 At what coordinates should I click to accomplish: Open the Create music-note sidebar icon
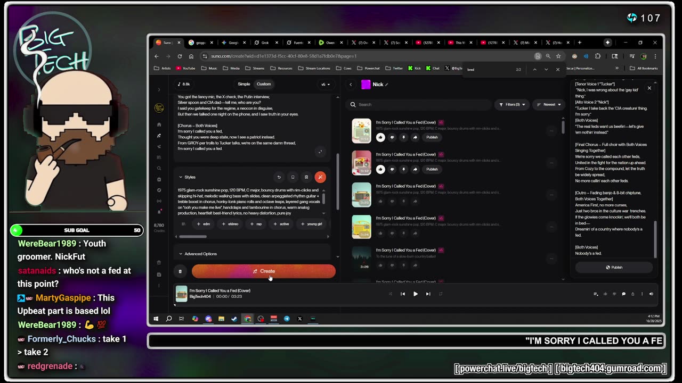(159, 136)
